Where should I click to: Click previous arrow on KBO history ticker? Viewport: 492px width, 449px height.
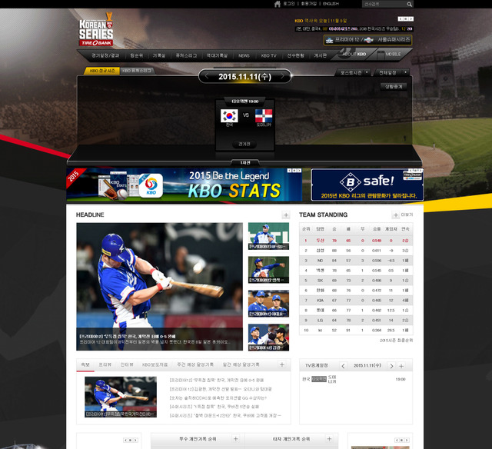pos(401,18)
